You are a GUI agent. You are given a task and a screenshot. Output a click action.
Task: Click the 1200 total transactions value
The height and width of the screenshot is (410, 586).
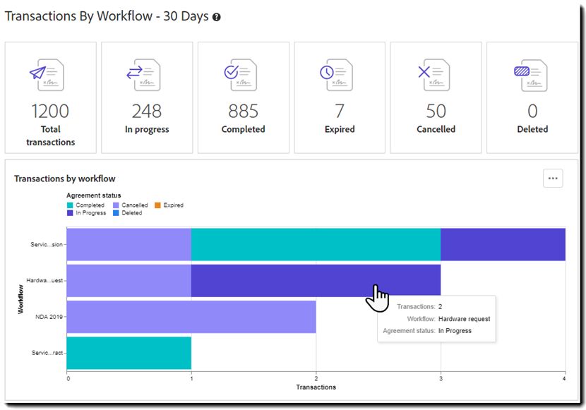pyautogui.click(x=50, y=111)
